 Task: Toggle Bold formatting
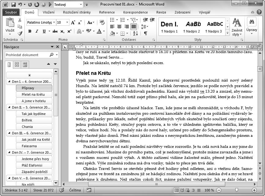(30, 31)
